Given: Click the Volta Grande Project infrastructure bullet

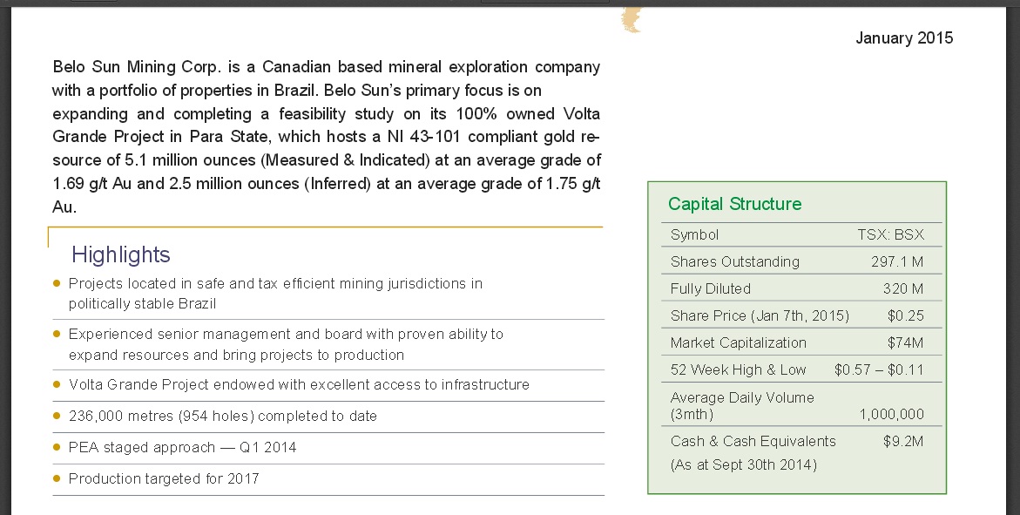Looking at the screenshot, I should point(299,385).
